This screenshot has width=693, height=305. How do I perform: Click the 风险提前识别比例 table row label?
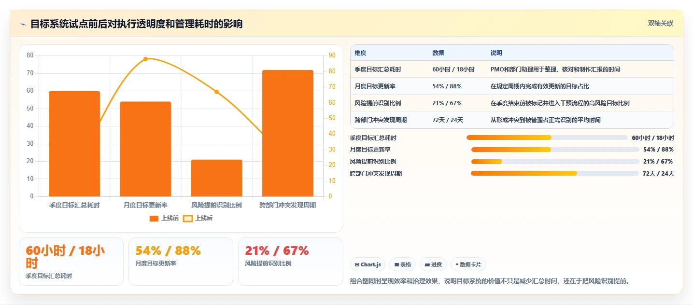(x=378, y=103)
